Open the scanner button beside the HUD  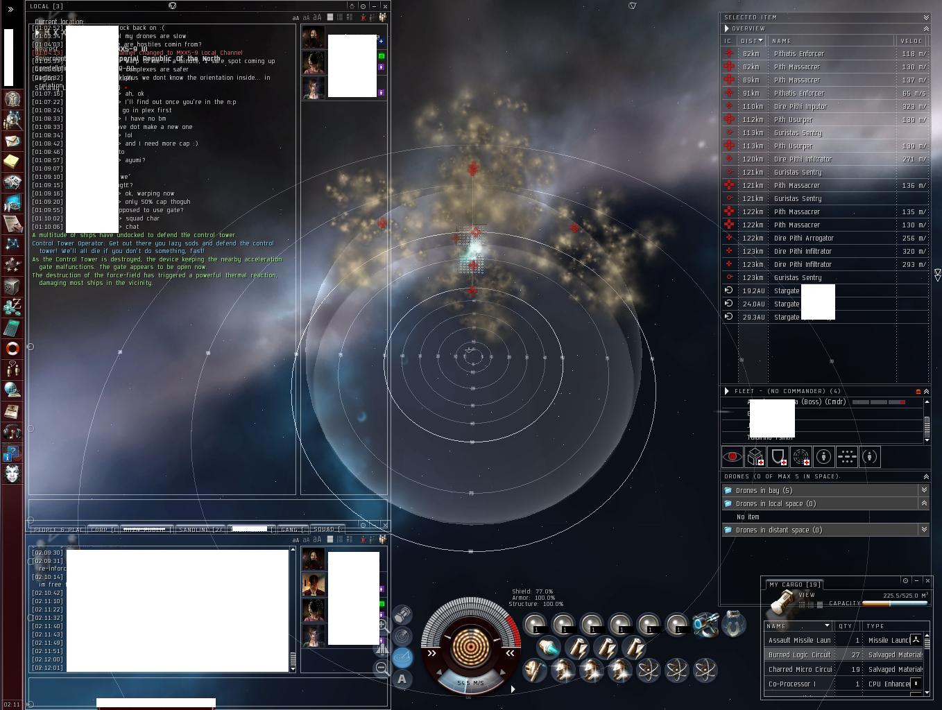coord(402,636)
